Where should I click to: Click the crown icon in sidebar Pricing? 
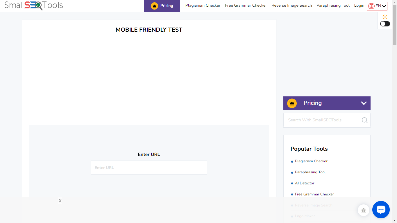pos(292,103)
